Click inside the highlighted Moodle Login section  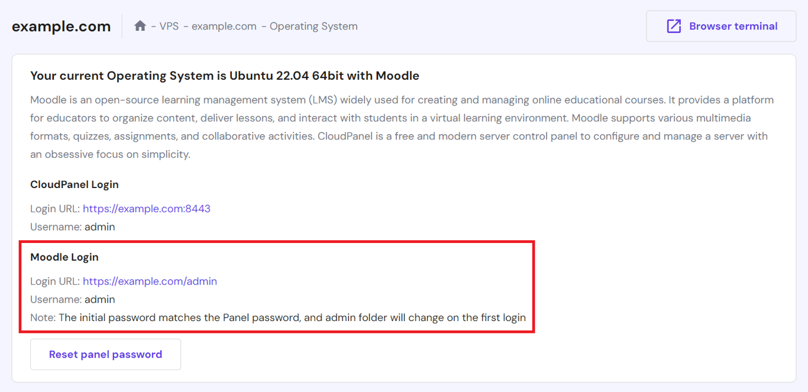point(278,287)
